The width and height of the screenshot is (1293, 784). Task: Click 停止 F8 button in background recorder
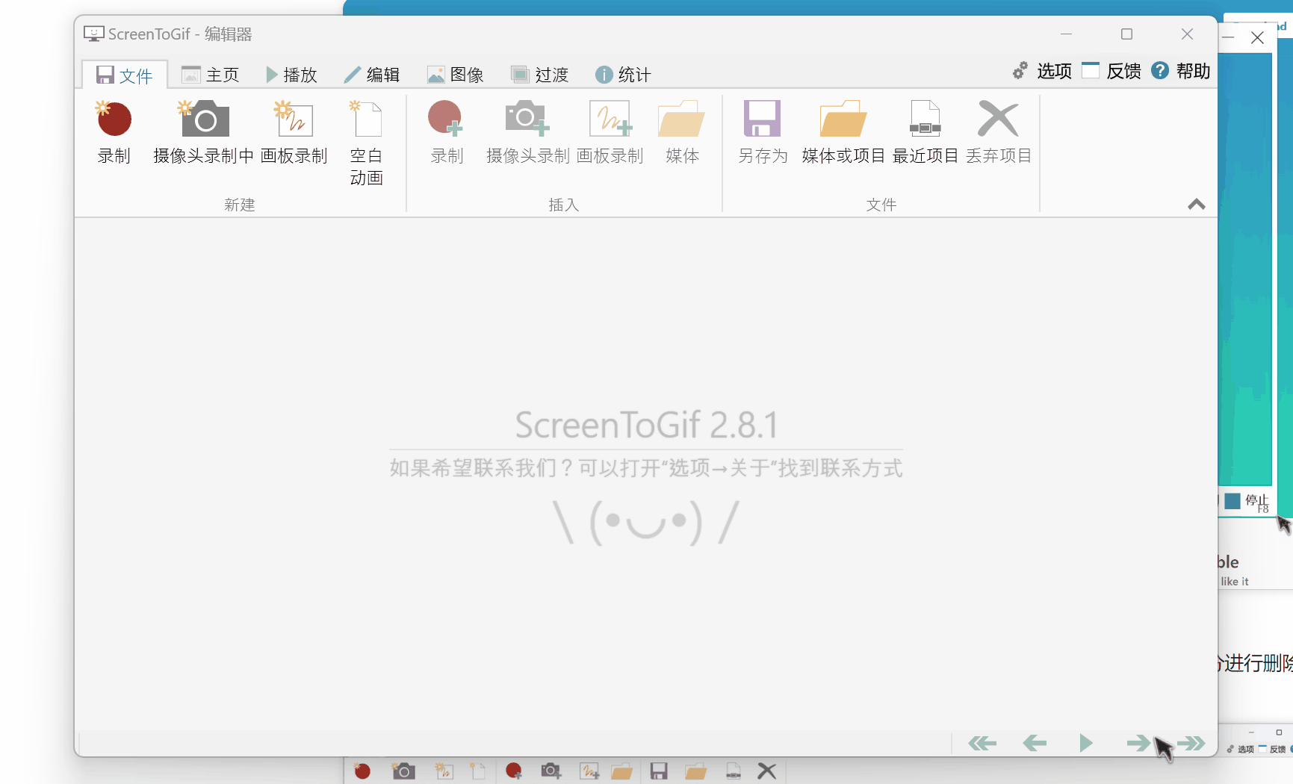pos(1247,502)
